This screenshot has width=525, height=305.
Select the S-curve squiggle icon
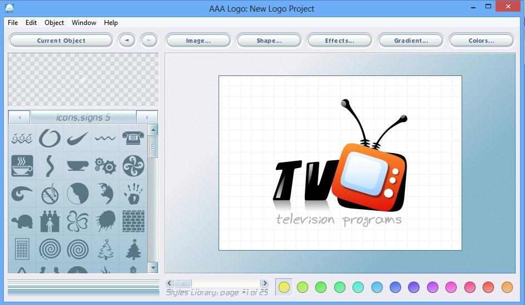[x=50, y=166]
